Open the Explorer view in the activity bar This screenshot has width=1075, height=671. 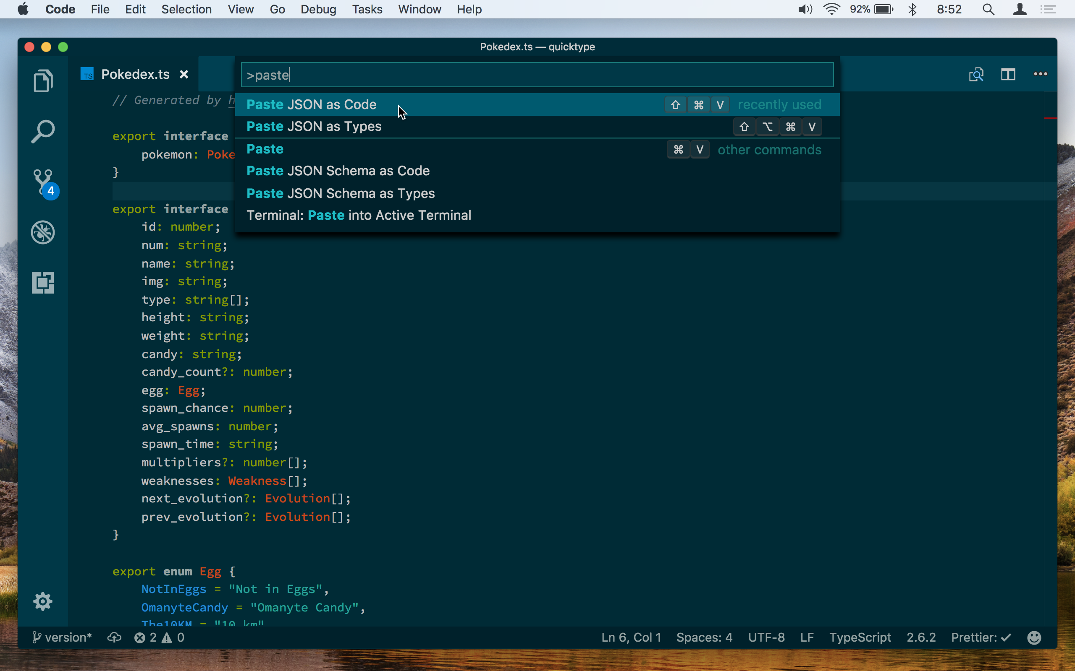pyautogui.click(x=43, y=81)
